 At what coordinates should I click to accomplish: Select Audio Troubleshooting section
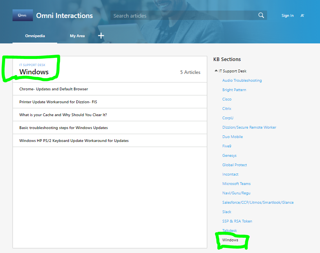click(242, 80)
